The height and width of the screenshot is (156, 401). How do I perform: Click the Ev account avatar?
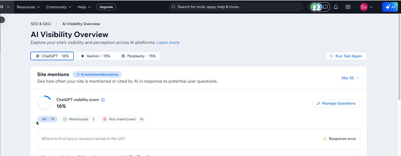tap(364, 7)
